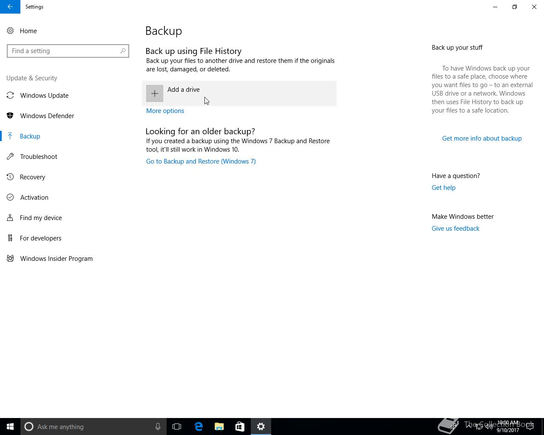Click the Settings gear taskbar icon
This screenshot has width=544, height=435.
261,427
